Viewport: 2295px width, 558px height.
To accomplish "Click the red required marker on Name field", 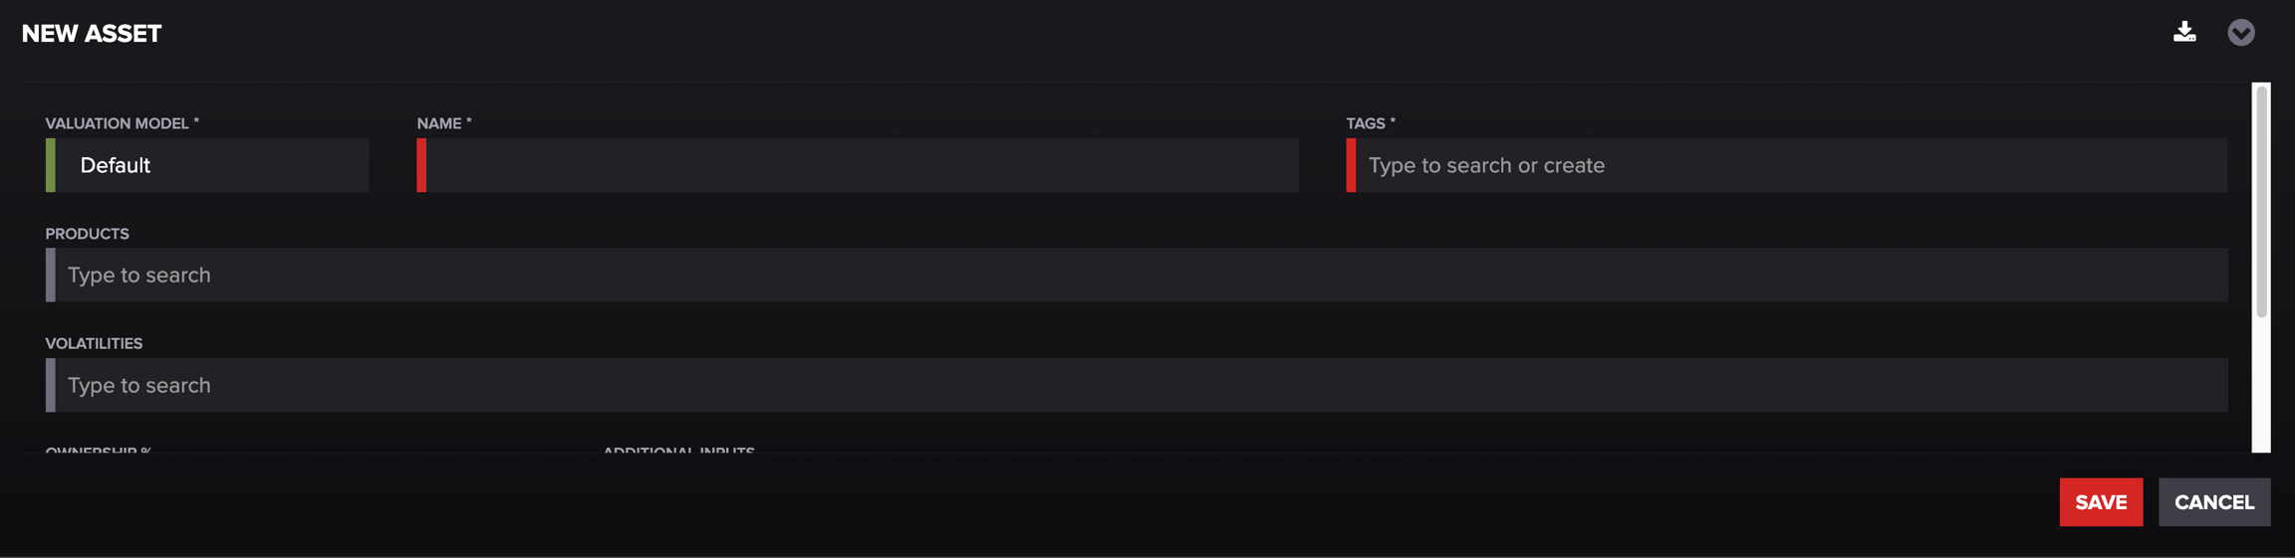I will point(421,165).
